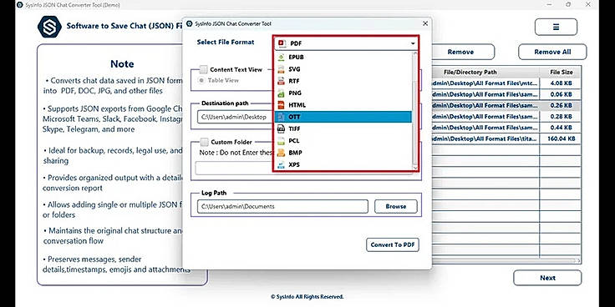Choose the RTF format icon
Image resolution: width=615 pixels, height=307 pixels.
[281, 81]
